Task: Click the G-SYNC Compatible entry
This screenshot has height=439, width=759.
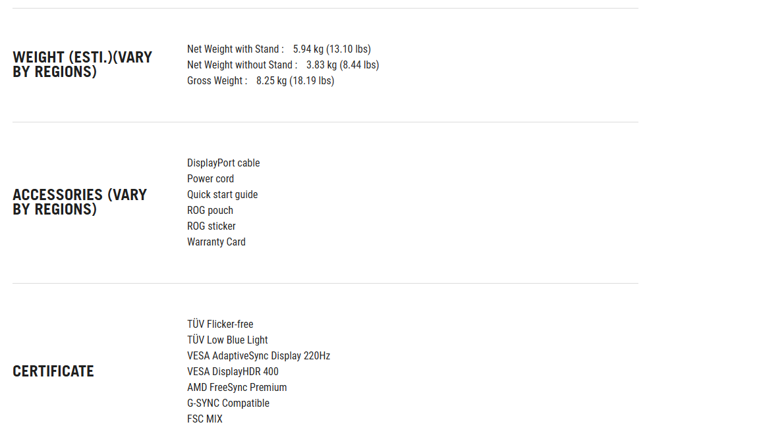Action: (228, 403)
